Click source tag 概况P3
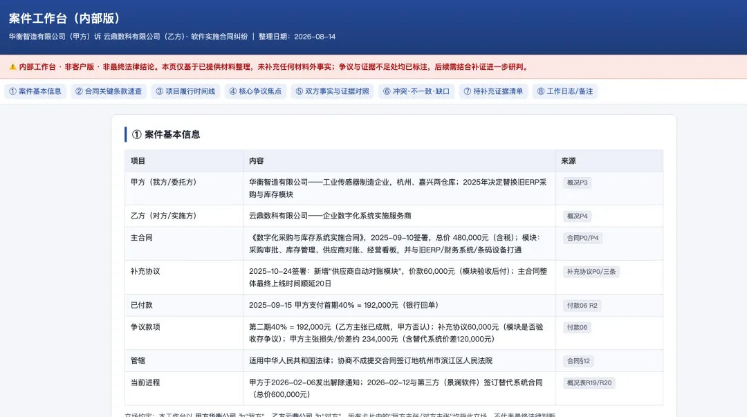Viewport: 747px width, 417px height. pyautogui.click(x=577, y=183)
